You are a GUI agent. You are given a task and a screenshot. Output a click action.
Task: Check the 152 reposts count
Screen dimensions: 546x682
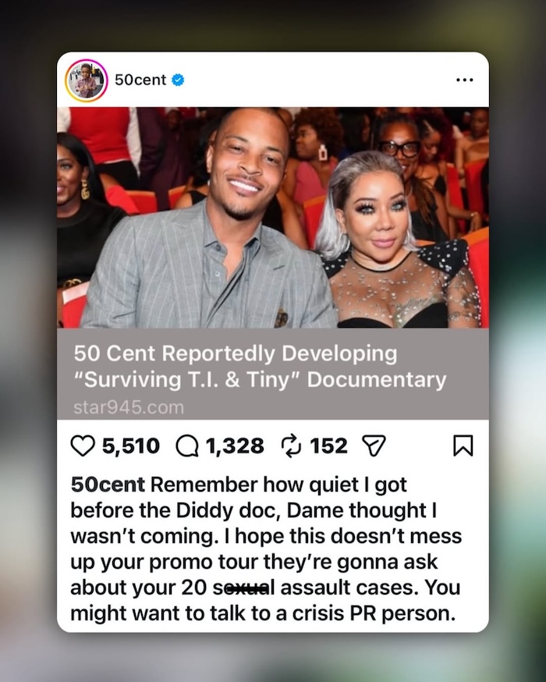click(328, 446)
